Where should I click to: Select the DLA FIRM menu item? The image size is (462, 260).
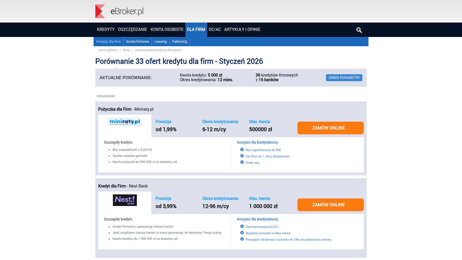click(196, 29)
